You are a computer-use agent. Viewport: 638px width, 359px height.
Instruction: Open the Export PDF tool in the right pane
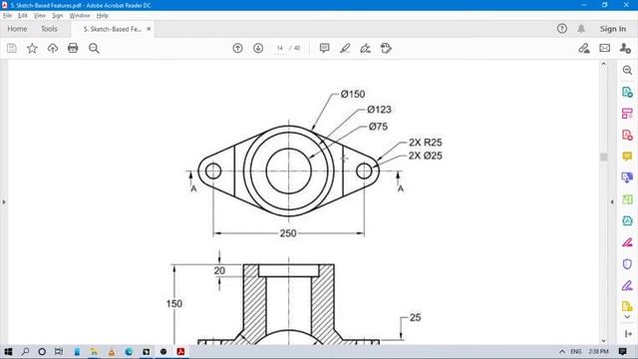pyautogui.click(x=627, y=92)
